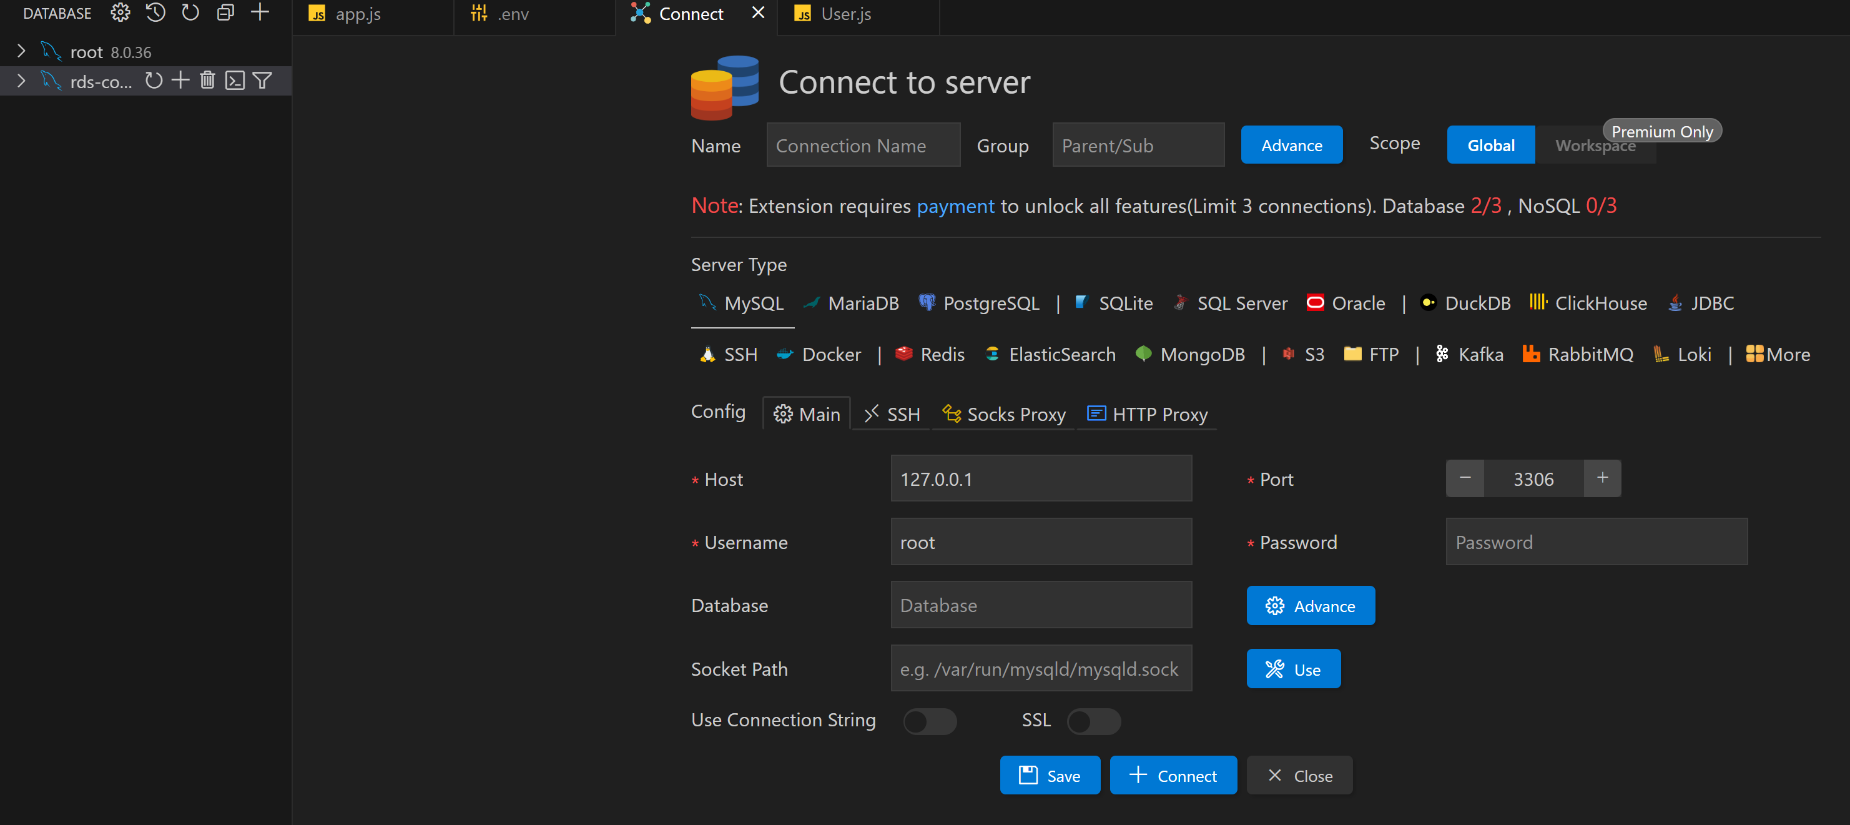Click the filter icon on rds-co connection
Image resolution: width=1850 pixels, height=825 pixels.
[x=262, y=81]
